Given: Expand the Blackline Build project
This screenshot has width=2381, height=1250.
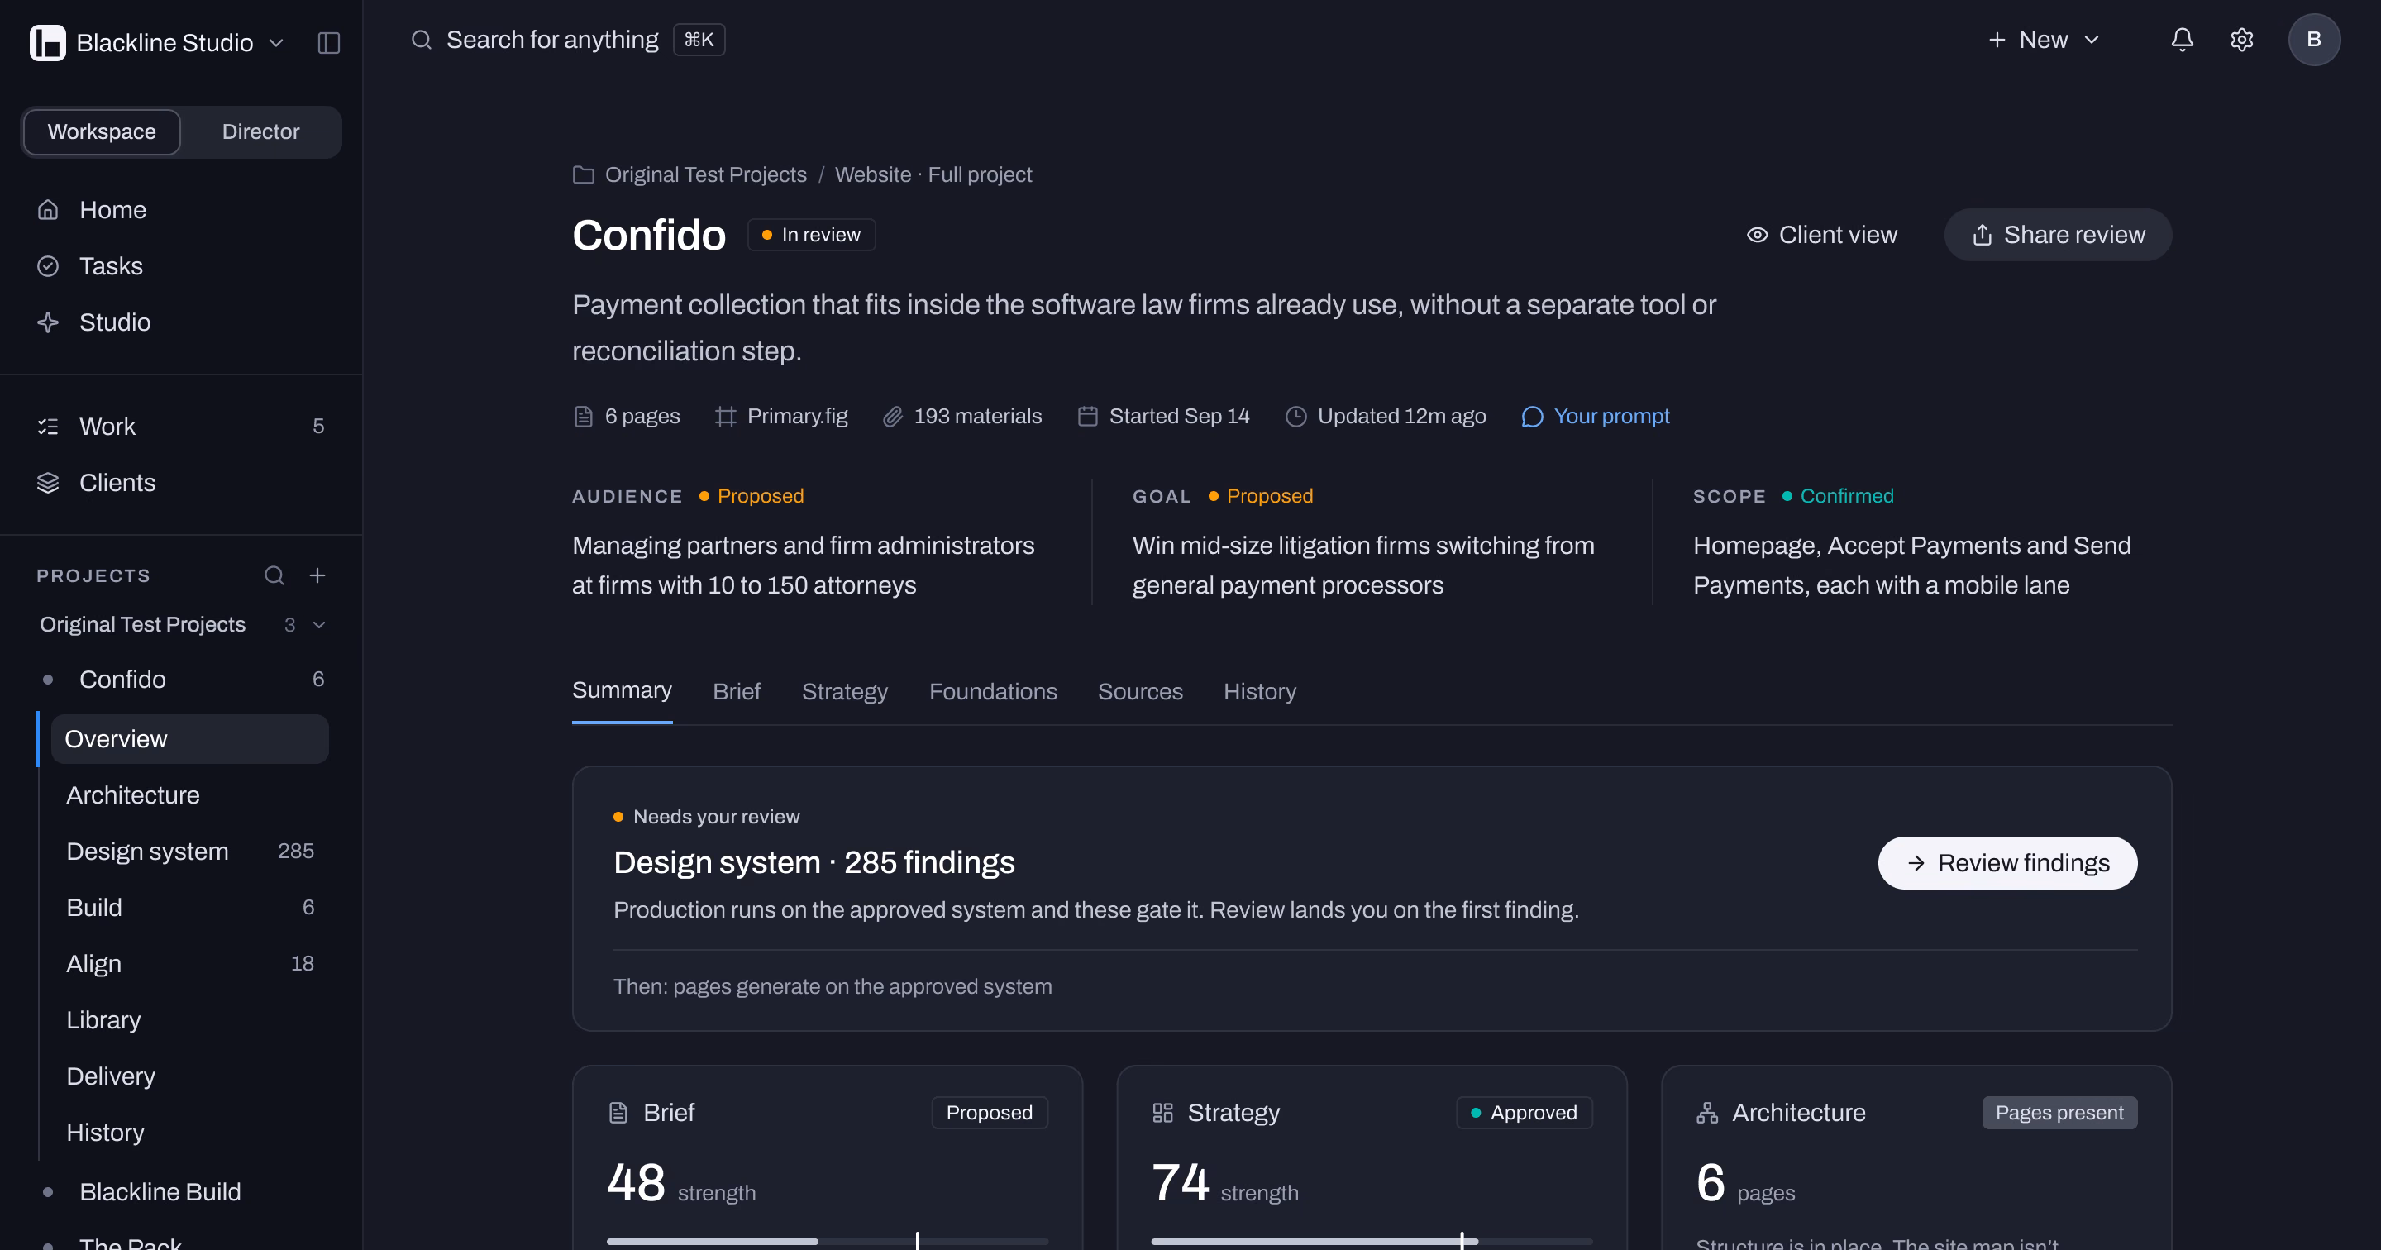Looking at the screenshot, I should [161, 1192].
